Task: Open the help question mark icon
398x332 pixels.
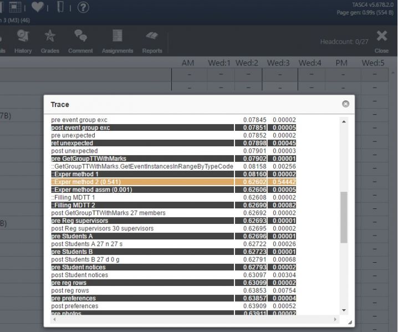Action: [83, 7]
